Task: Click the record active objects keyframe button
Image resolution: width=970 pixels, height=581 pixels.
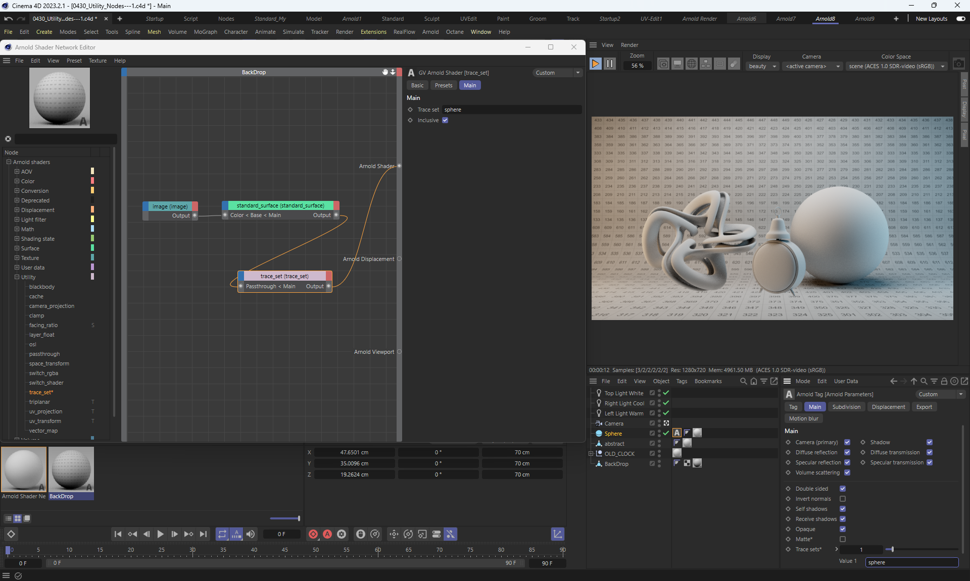Action: pyautogui.click(x=313, y=534)
